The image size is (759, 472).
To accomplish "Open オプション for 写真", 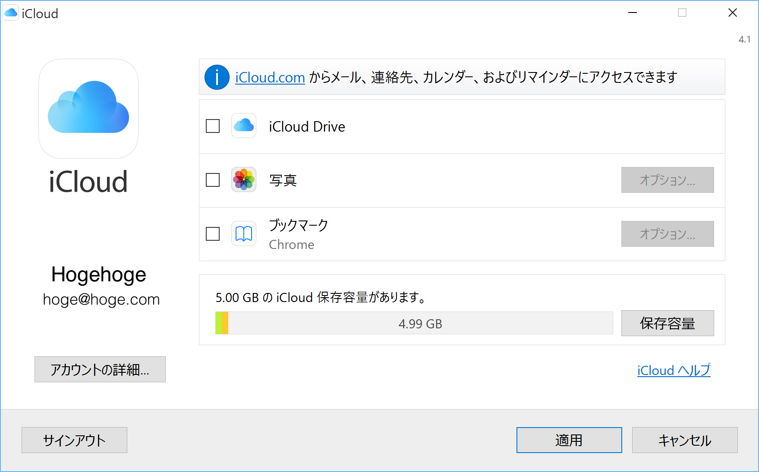I will coord(668,180).
